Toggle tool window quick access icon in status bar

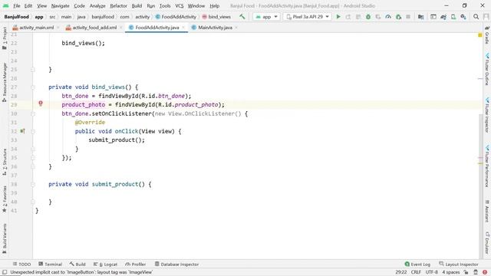point(5,272)
